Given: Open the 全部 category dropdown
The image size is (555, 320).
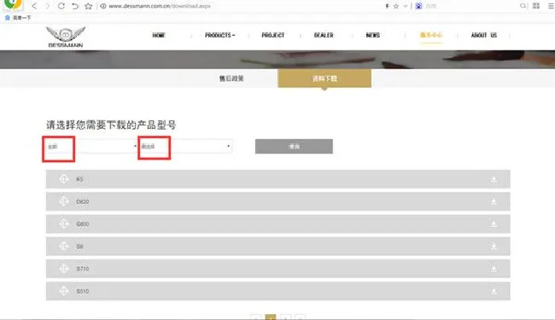Looking at the screenshot, I should 91,147.
